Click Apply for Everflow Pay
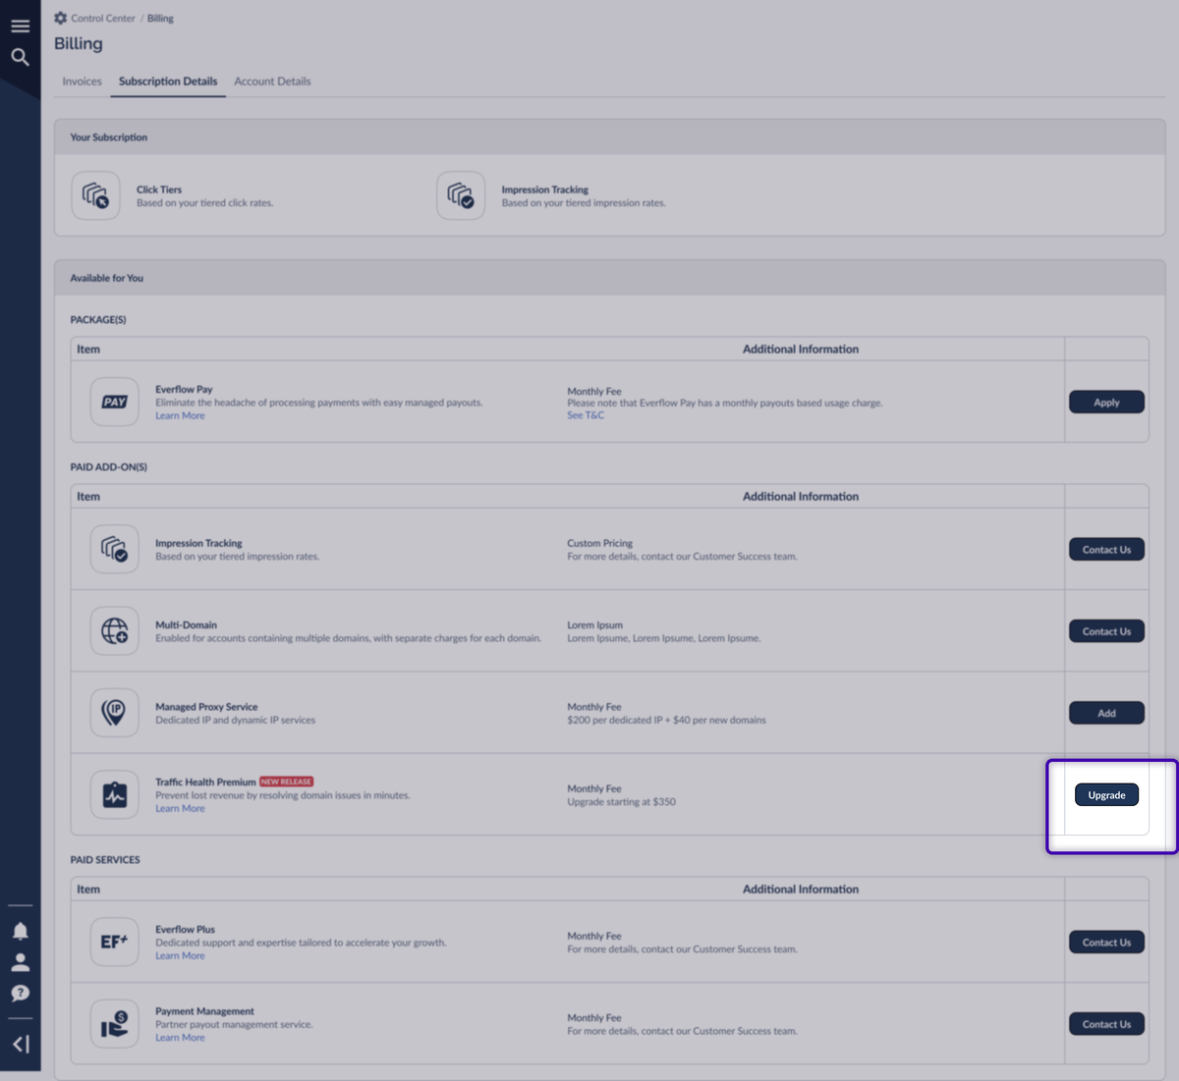Screen dimensions: 1179x1081 pos(1106,403)
